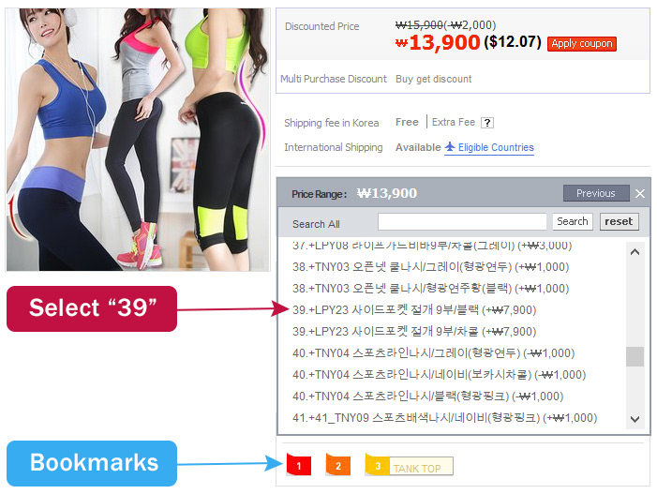Viewport: 657px width, 494px height.
Task: Click the Previous button
Action: pyautogui.click(x=596, y=193)
